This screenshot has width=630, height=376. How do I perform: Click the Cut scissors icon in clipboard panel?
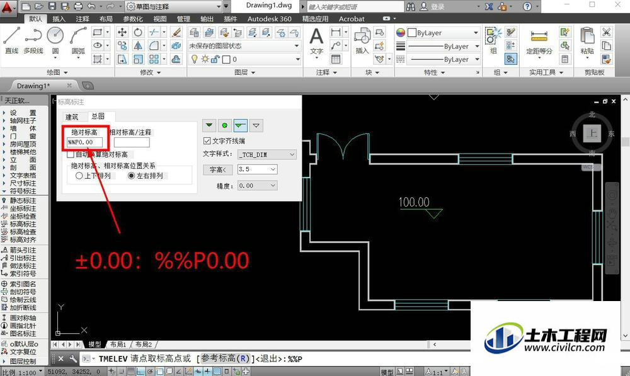point(606,32)
